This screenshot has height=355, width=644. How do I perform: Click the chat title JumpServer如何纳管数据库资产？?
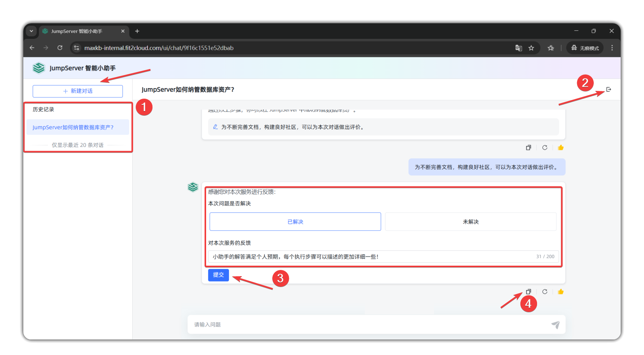(x=188, y=90)
